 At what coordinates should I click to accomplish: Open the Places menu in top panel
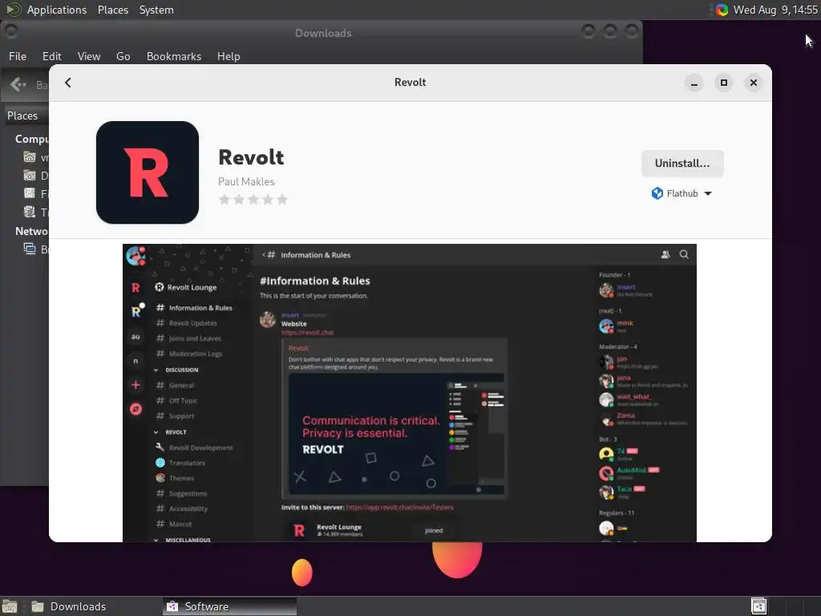(x=113, y=10)
